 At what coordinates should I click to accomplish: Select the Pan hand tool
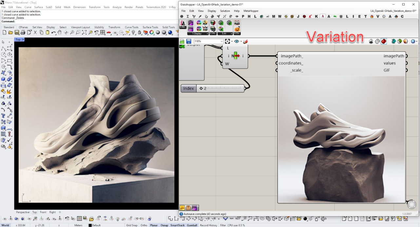coord(60,33)
